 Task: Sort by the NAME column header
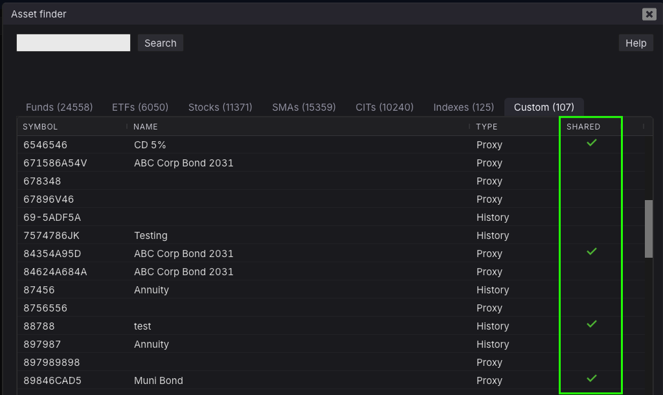tap(146, 127)
